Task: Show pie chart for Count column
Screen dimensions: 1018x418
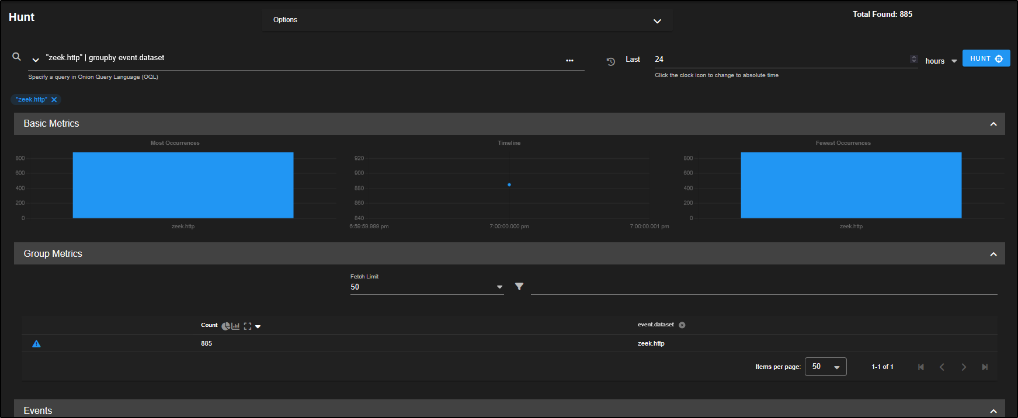Action: click(x=225, y=326)
